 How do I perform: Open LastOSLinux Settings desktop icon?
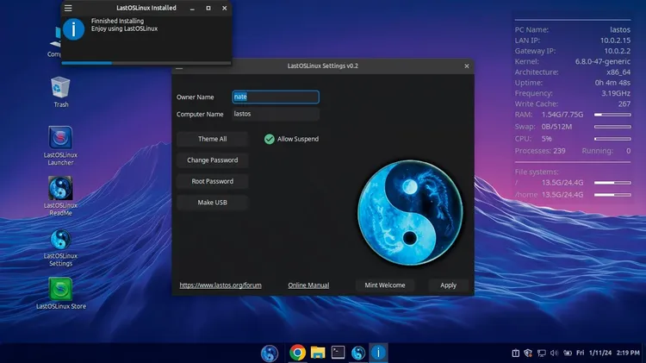tap(60, 247)
